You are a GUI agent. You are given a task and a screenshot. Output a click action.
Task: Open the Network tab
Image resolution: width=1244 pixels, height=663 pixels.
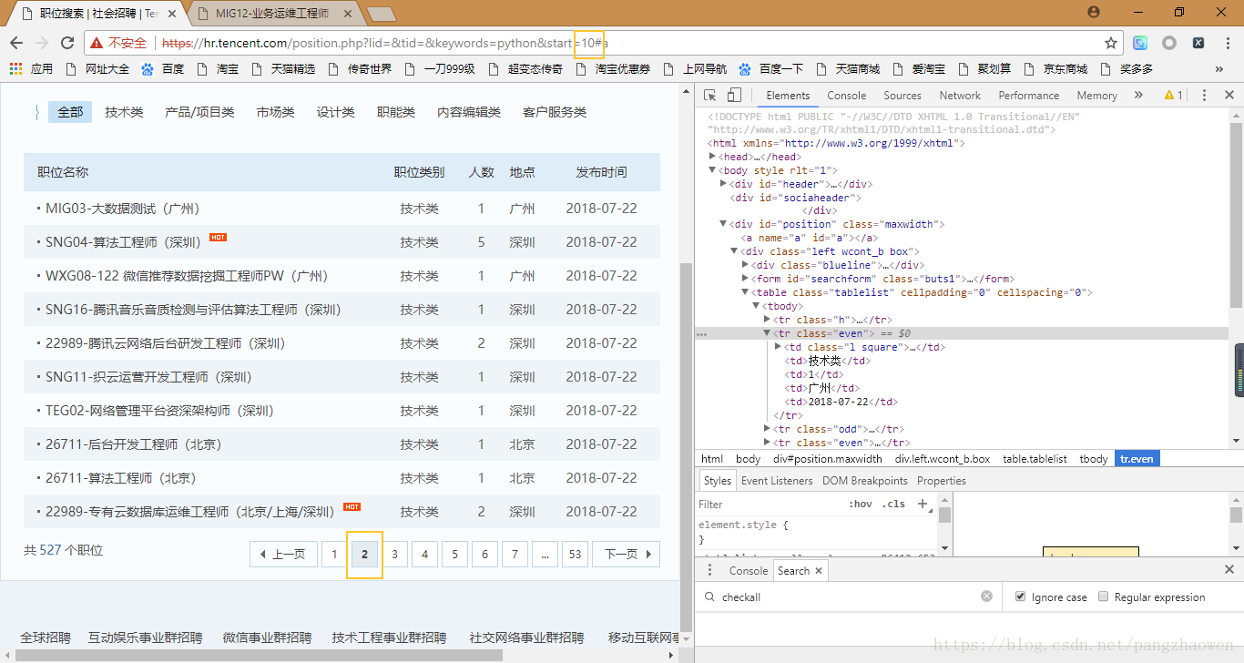coord(960,95)
